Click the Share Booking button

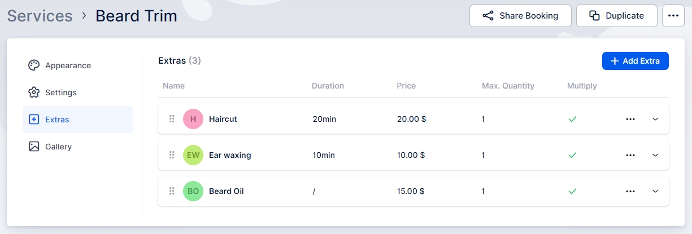tap(520, 16)
